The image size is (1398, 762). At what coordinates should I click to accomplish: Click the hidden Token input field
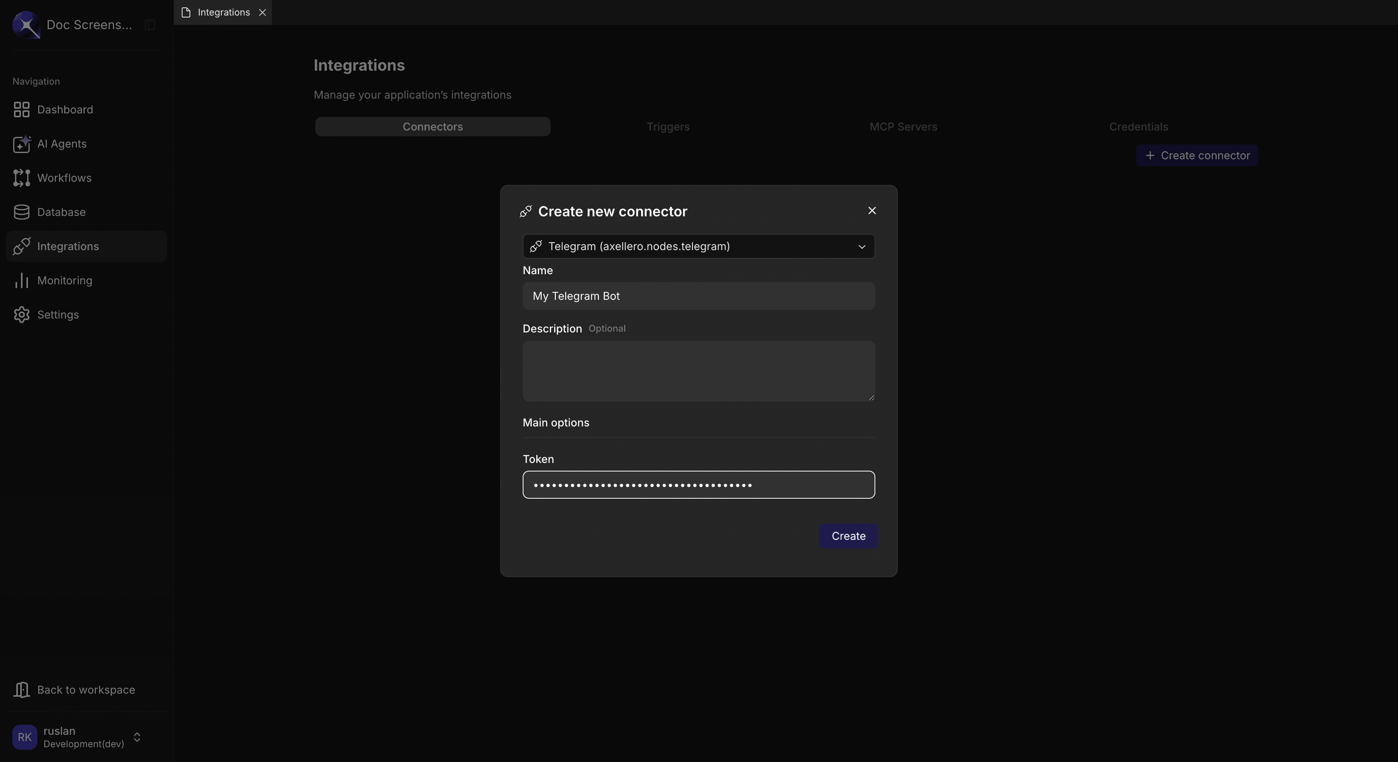pyautogui.click(x=699, y=485)
